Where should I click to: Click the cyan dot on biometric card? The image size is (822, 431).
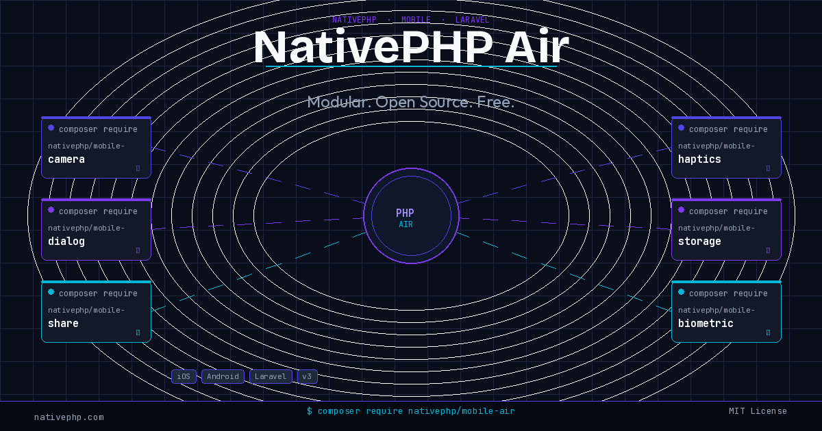click(681, 292)
